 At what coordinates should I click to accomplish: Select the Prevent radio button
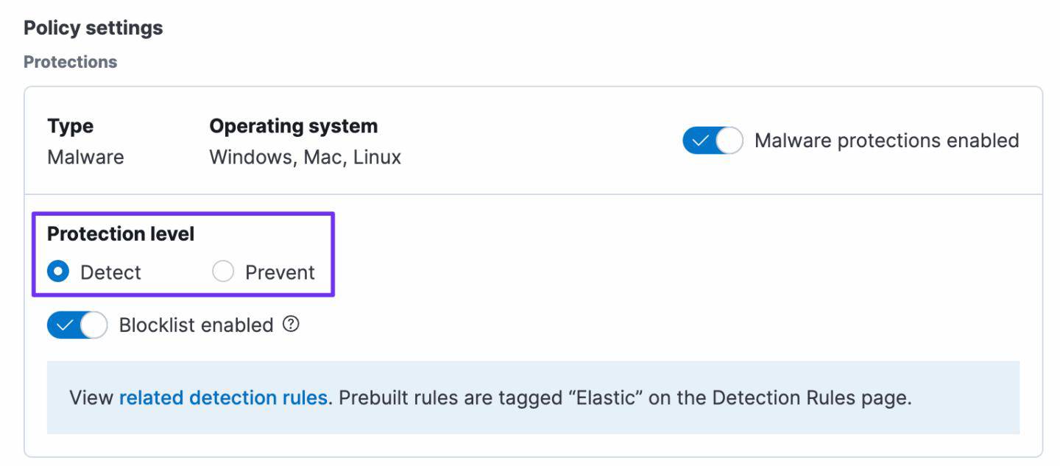point(222,272)
